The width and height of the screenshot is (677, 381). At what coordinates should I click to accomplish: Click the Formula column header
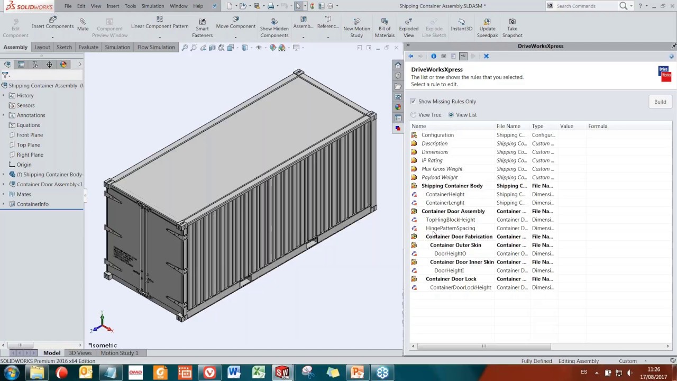coord(628,126)
